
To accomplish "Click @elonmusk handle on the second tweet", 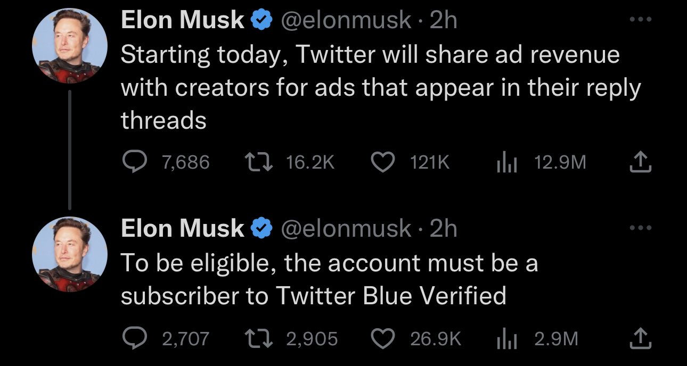I will [x=346, y=228].
